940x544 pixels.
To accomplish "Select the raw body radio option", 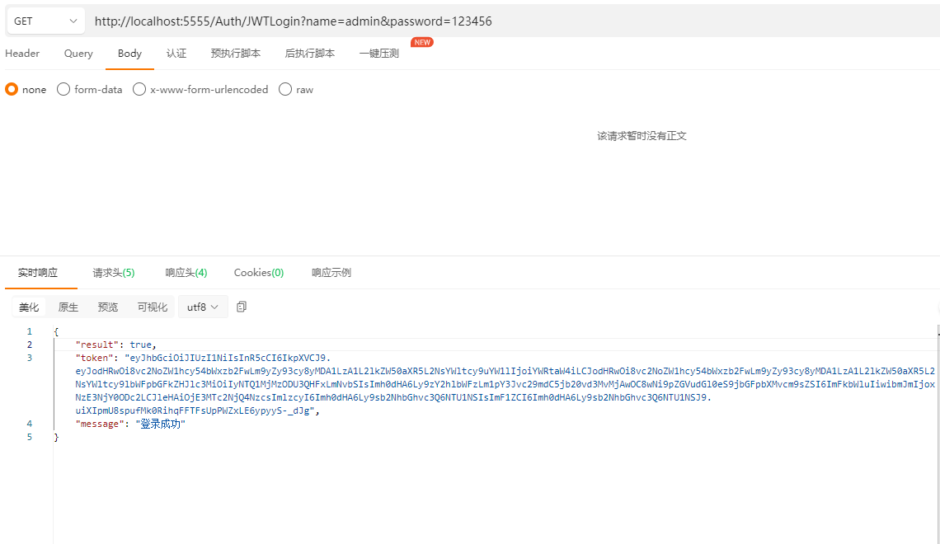I will tap(285, 89).
